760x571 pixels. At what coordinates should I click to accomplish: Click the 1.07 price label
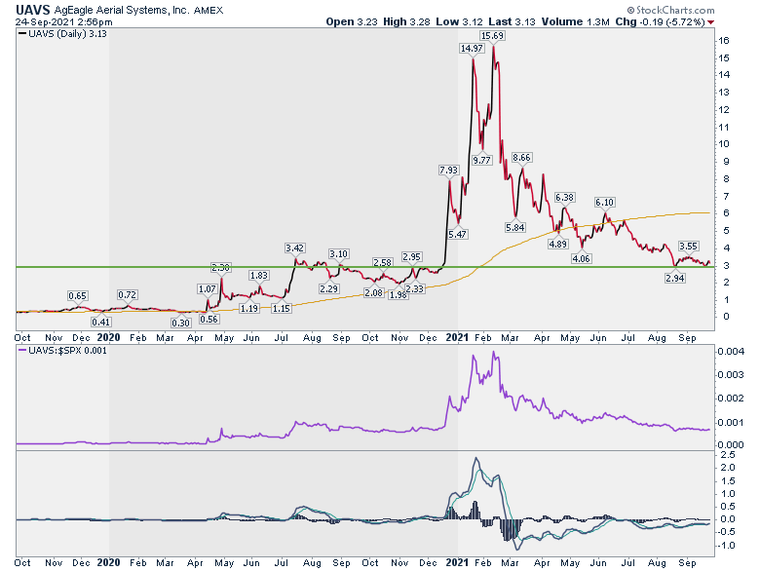coord(207,289)
